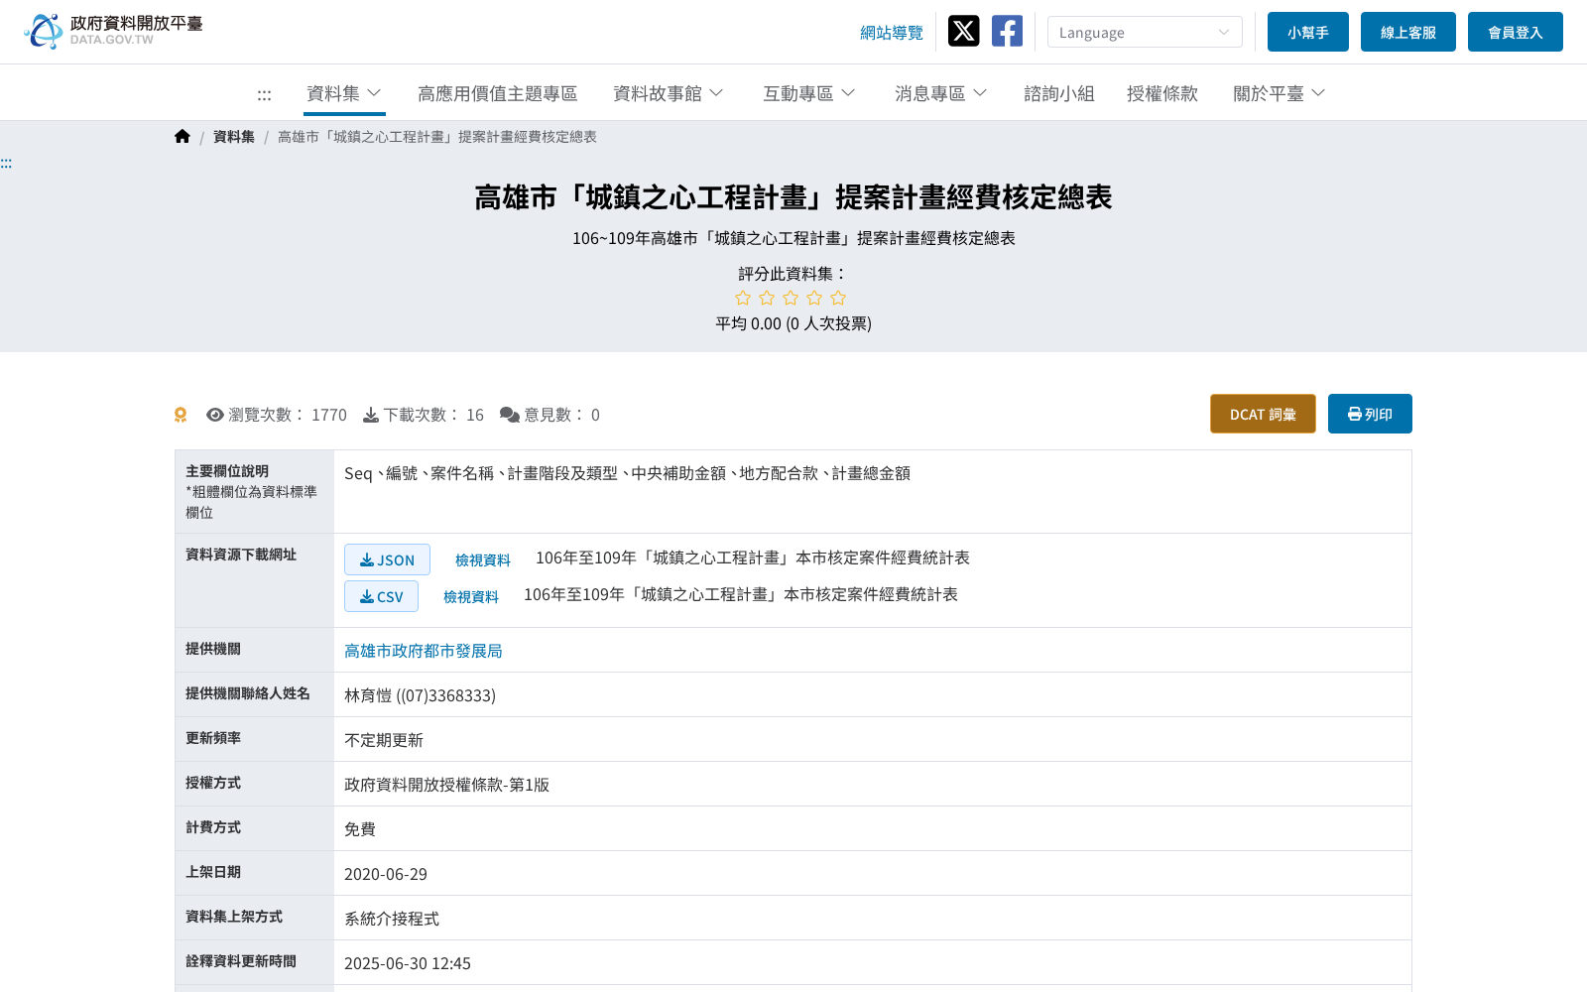This screenshot has width=1587, height=992.
Task: Open 高應用價值主題專區 menu item
Action: (x=497, y=93)
